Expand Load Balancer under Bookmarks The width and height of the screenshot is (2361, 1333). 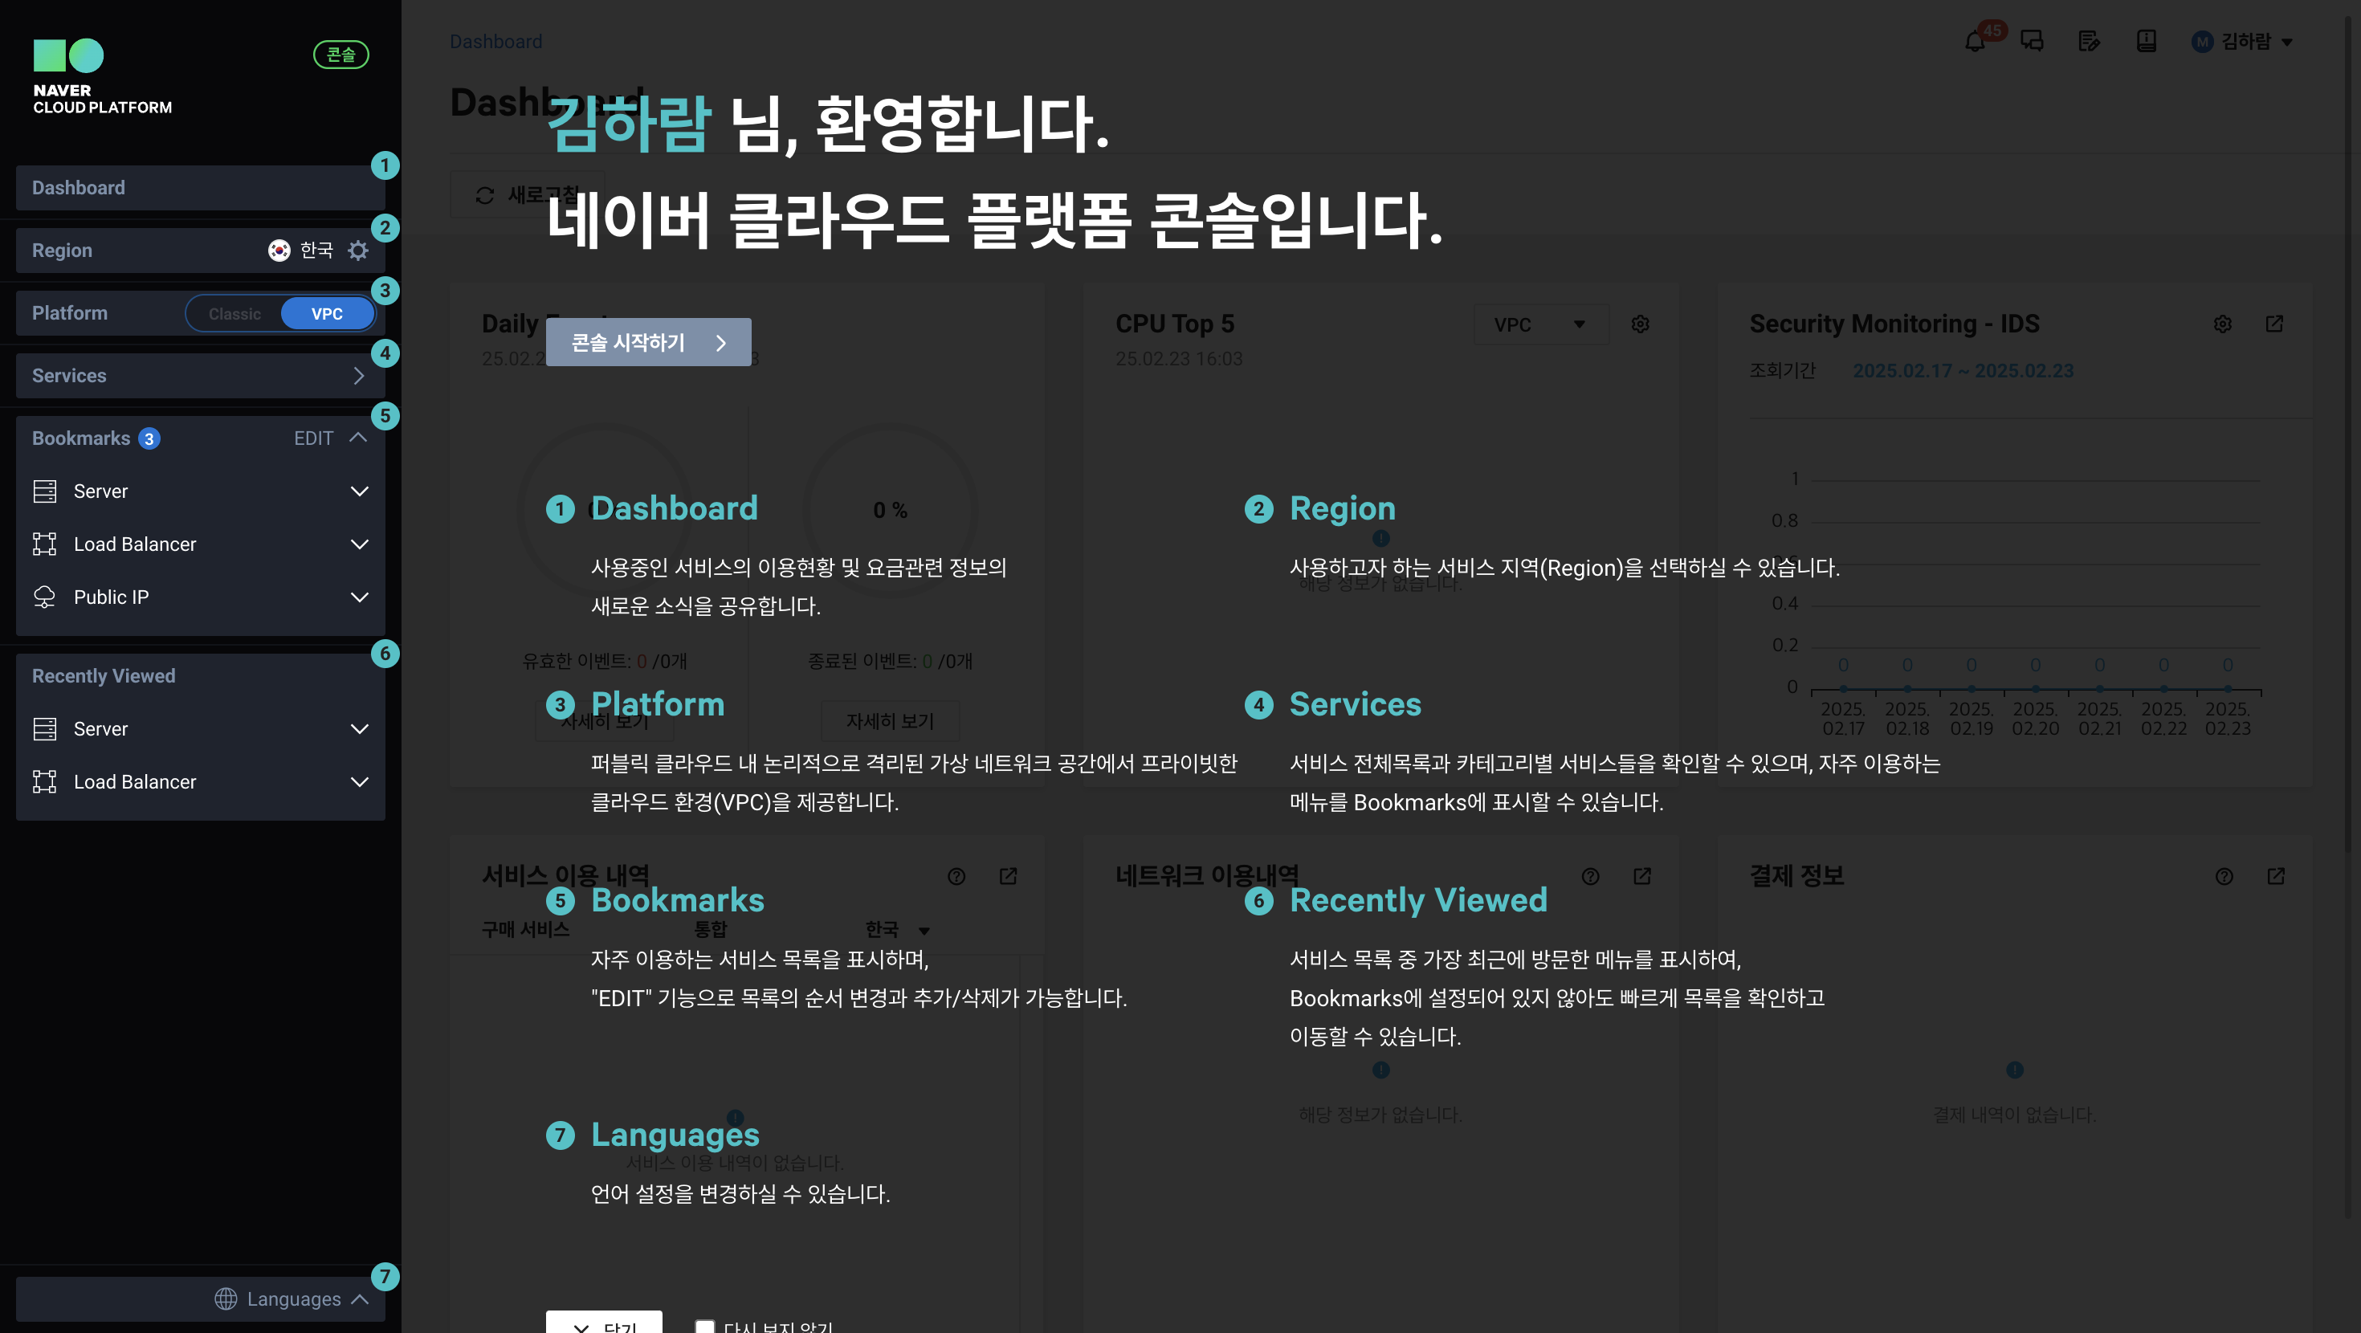coord(359,544)
